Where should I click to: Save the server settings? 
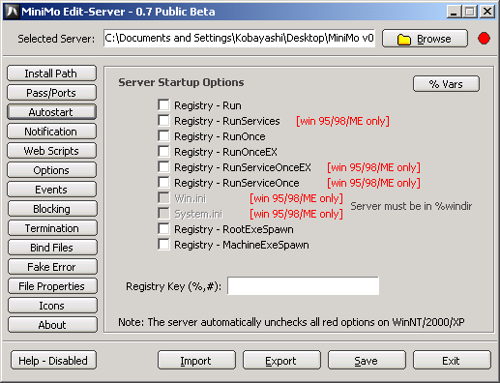[367, 360]
